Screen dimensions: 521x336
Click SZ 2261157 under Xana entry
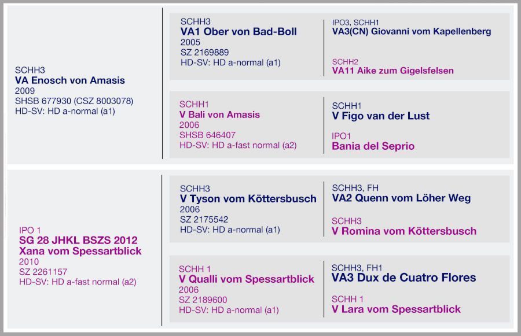43,272
